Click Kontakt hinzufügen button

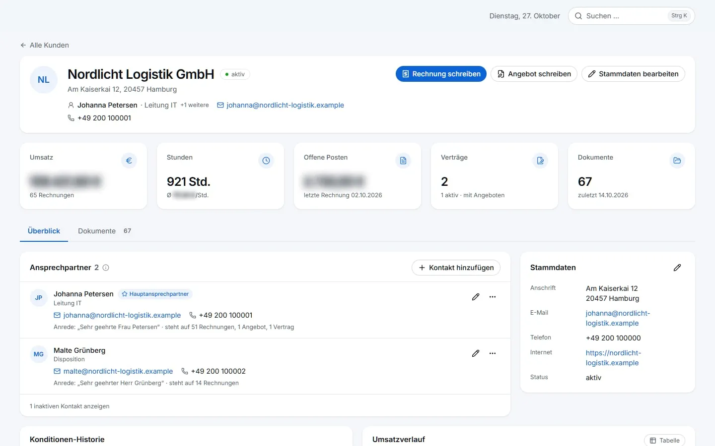[456, 268]
